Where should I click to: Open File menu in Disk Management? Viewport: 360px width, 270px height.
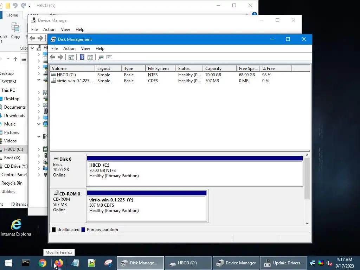[x=54, y=49]
